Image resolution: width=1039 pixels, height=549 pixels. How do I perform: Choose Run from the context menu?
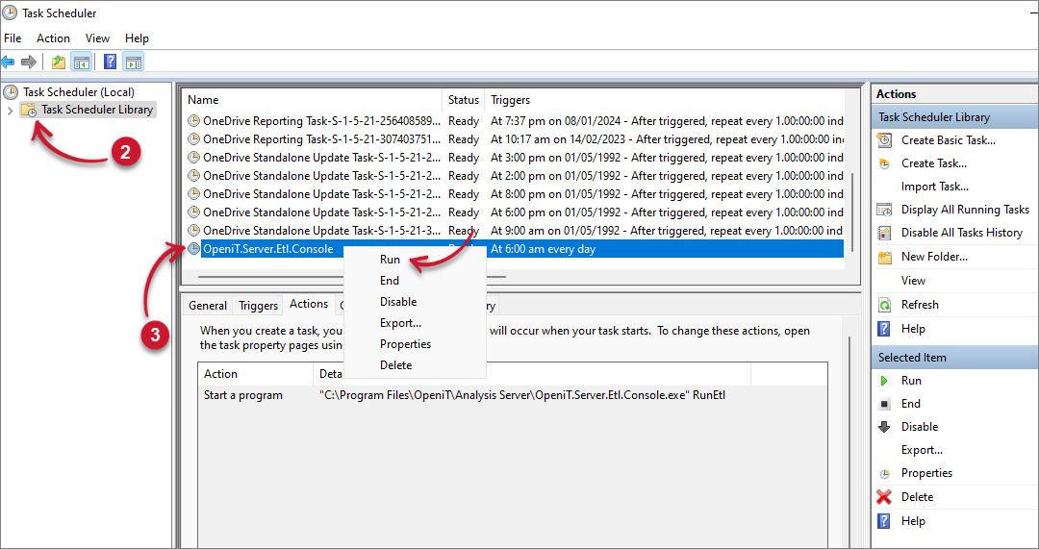click(390, 260)
